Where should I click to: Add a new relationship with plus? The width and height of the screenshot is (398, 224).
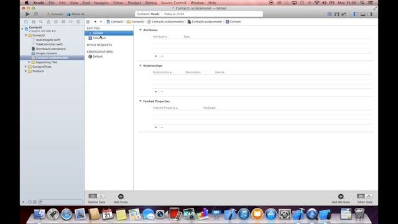[x=156, y=91]
